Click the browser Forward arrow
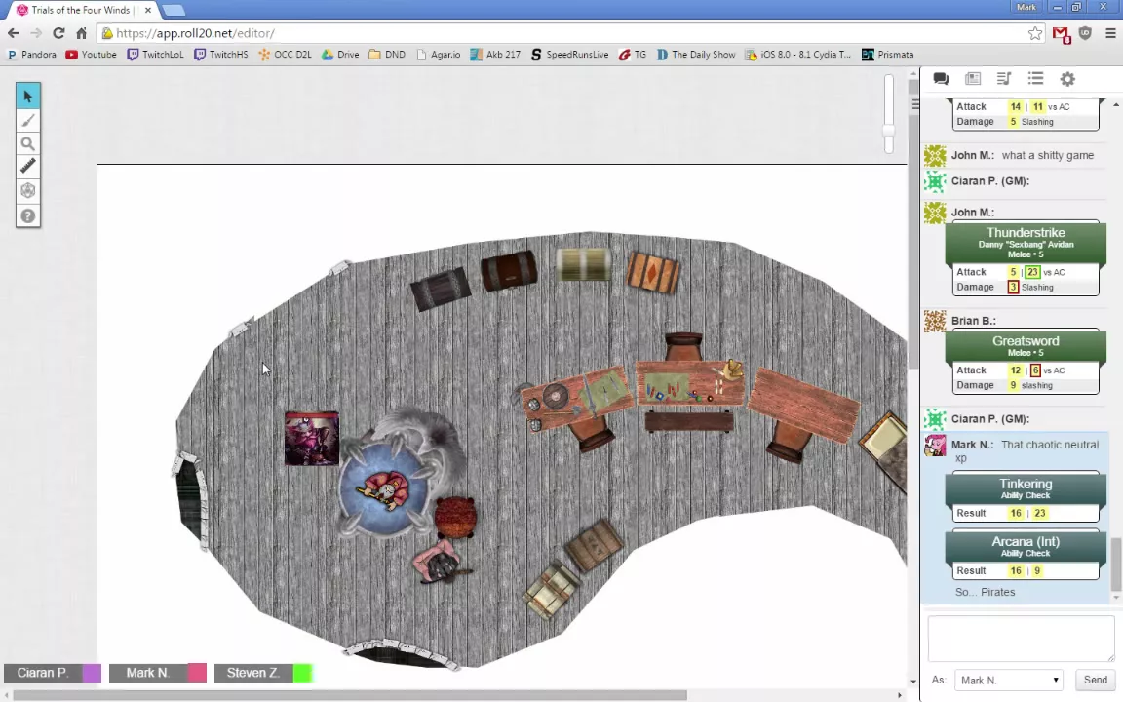The height and width of the screenshot is (702, 1123). coord(36,33)
